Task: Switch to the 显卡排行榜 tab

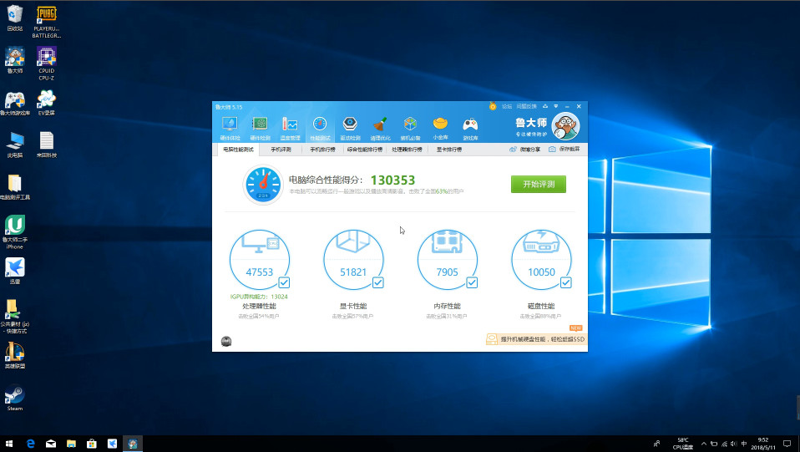Action: tap(449, 150)
